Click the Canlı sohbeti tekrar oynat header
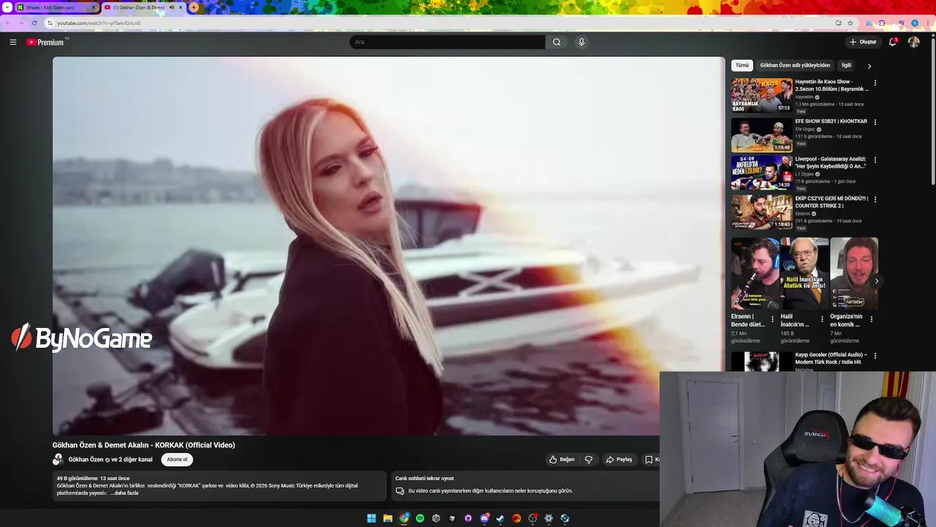Image resolution: width=936 pixels, height=527 pixels. pyautogui.click(x=425, y=479)
